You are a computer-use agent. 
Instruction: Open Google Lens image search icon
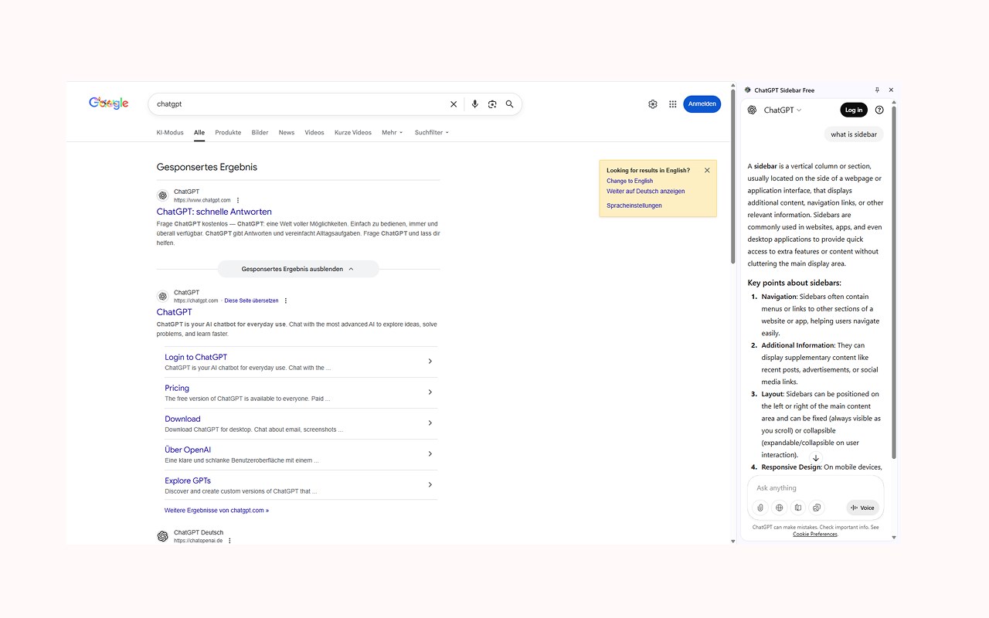click(492, 104)
